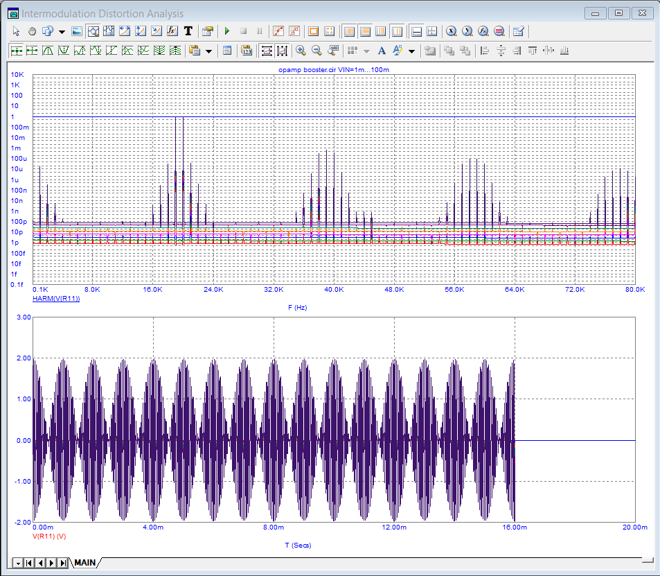Click the X expression scale icon
The image size is (660, 576).
pos(452,31)
